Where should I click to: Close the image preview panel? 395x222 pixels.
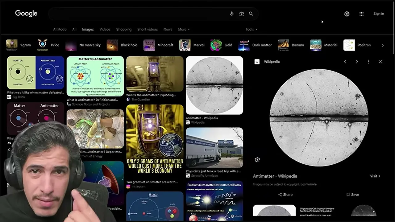(380, 62)
